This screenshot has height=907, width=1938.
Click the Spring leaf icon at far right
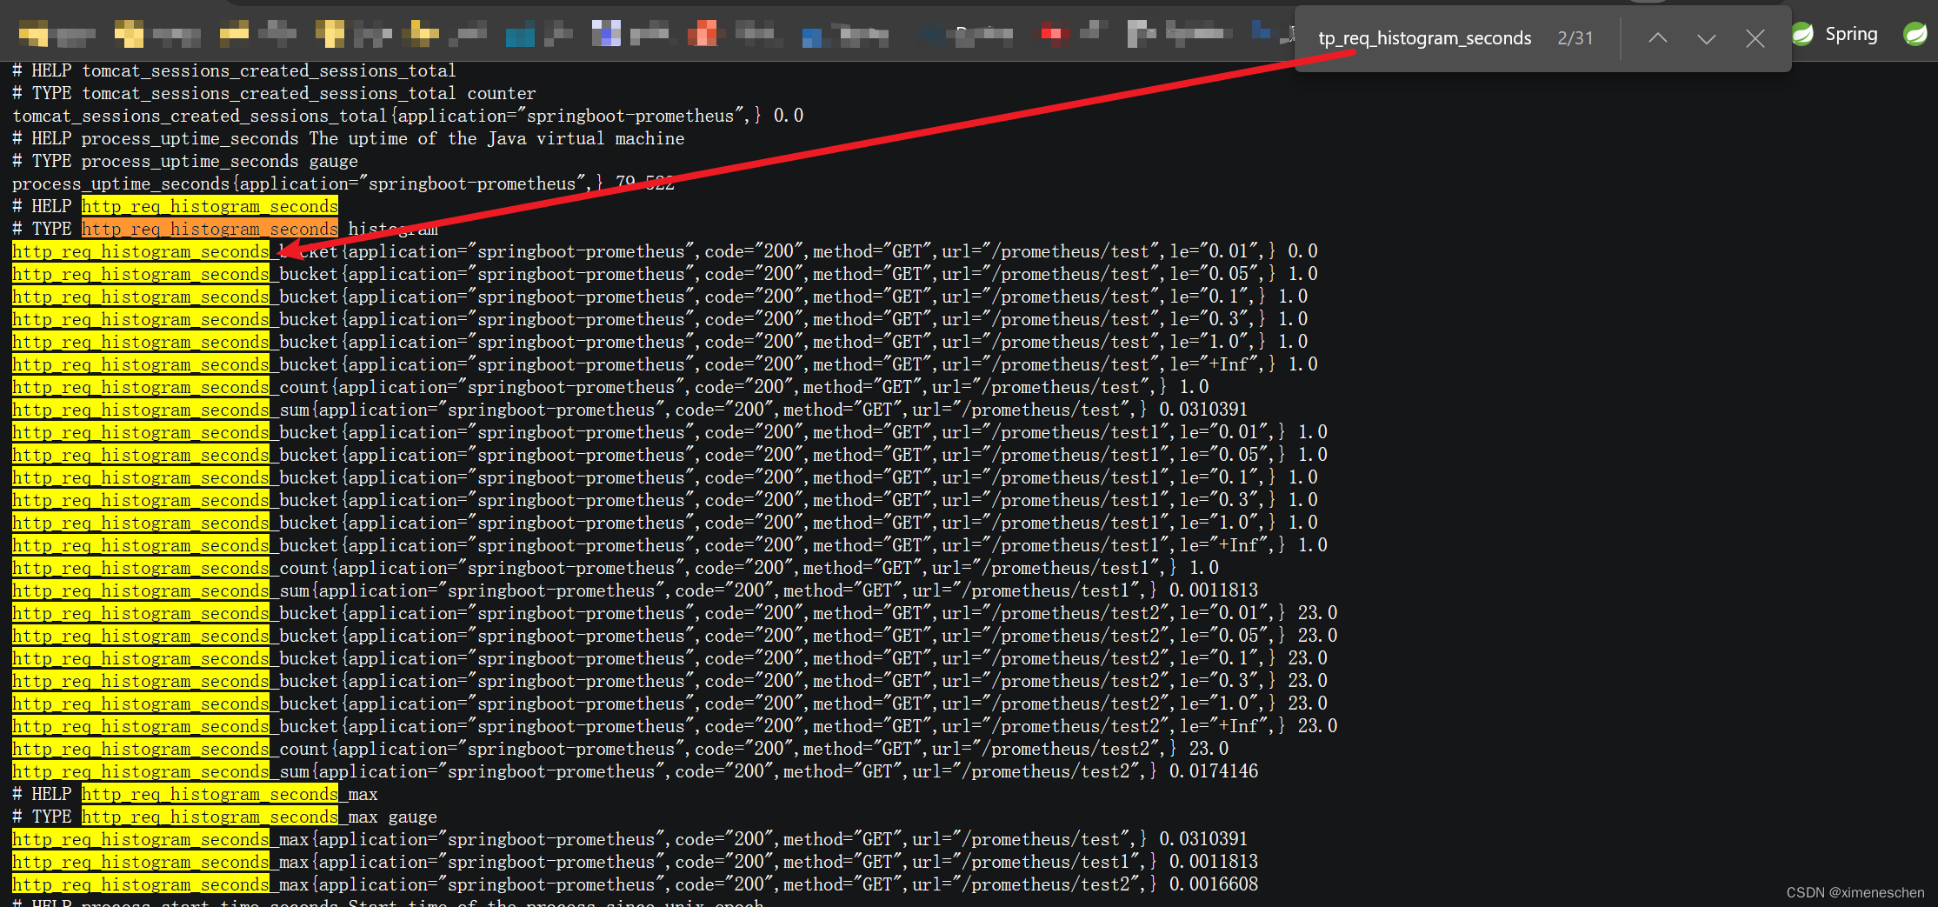[1915, 34]
